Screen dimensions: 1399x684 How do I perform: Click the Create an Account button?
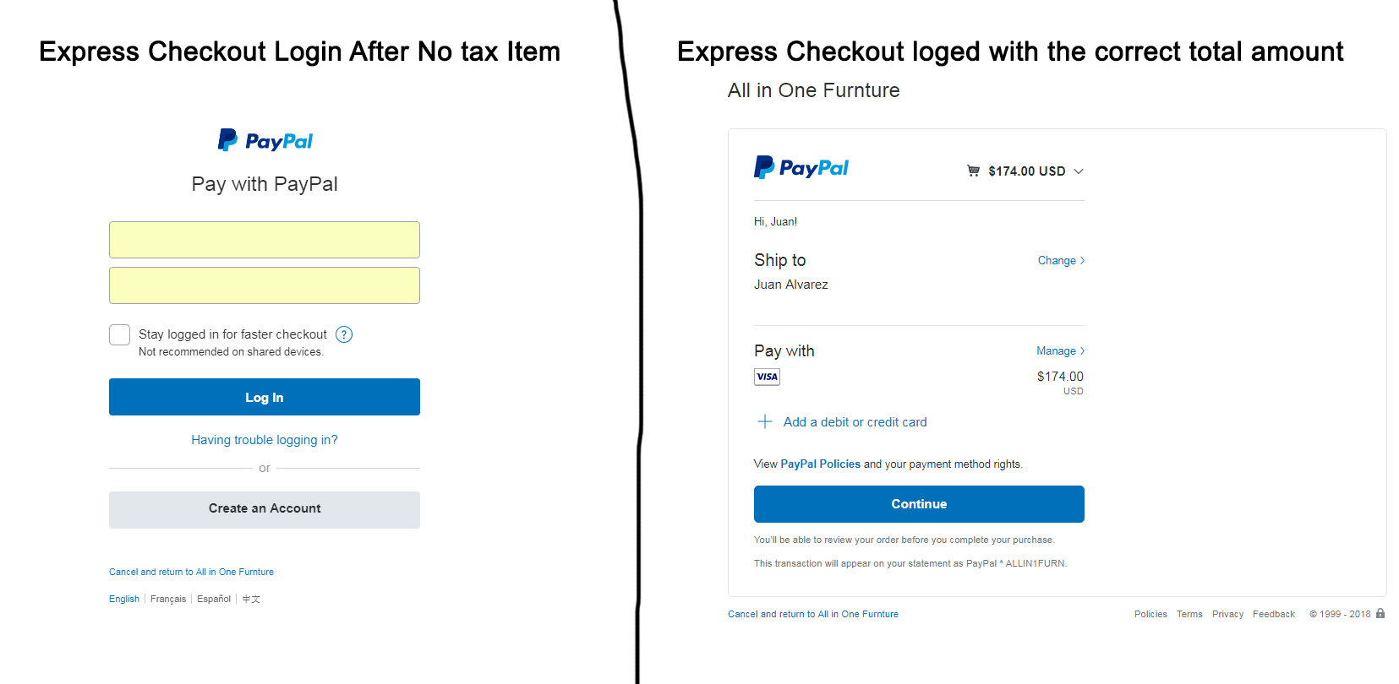(x=265, y=509)
